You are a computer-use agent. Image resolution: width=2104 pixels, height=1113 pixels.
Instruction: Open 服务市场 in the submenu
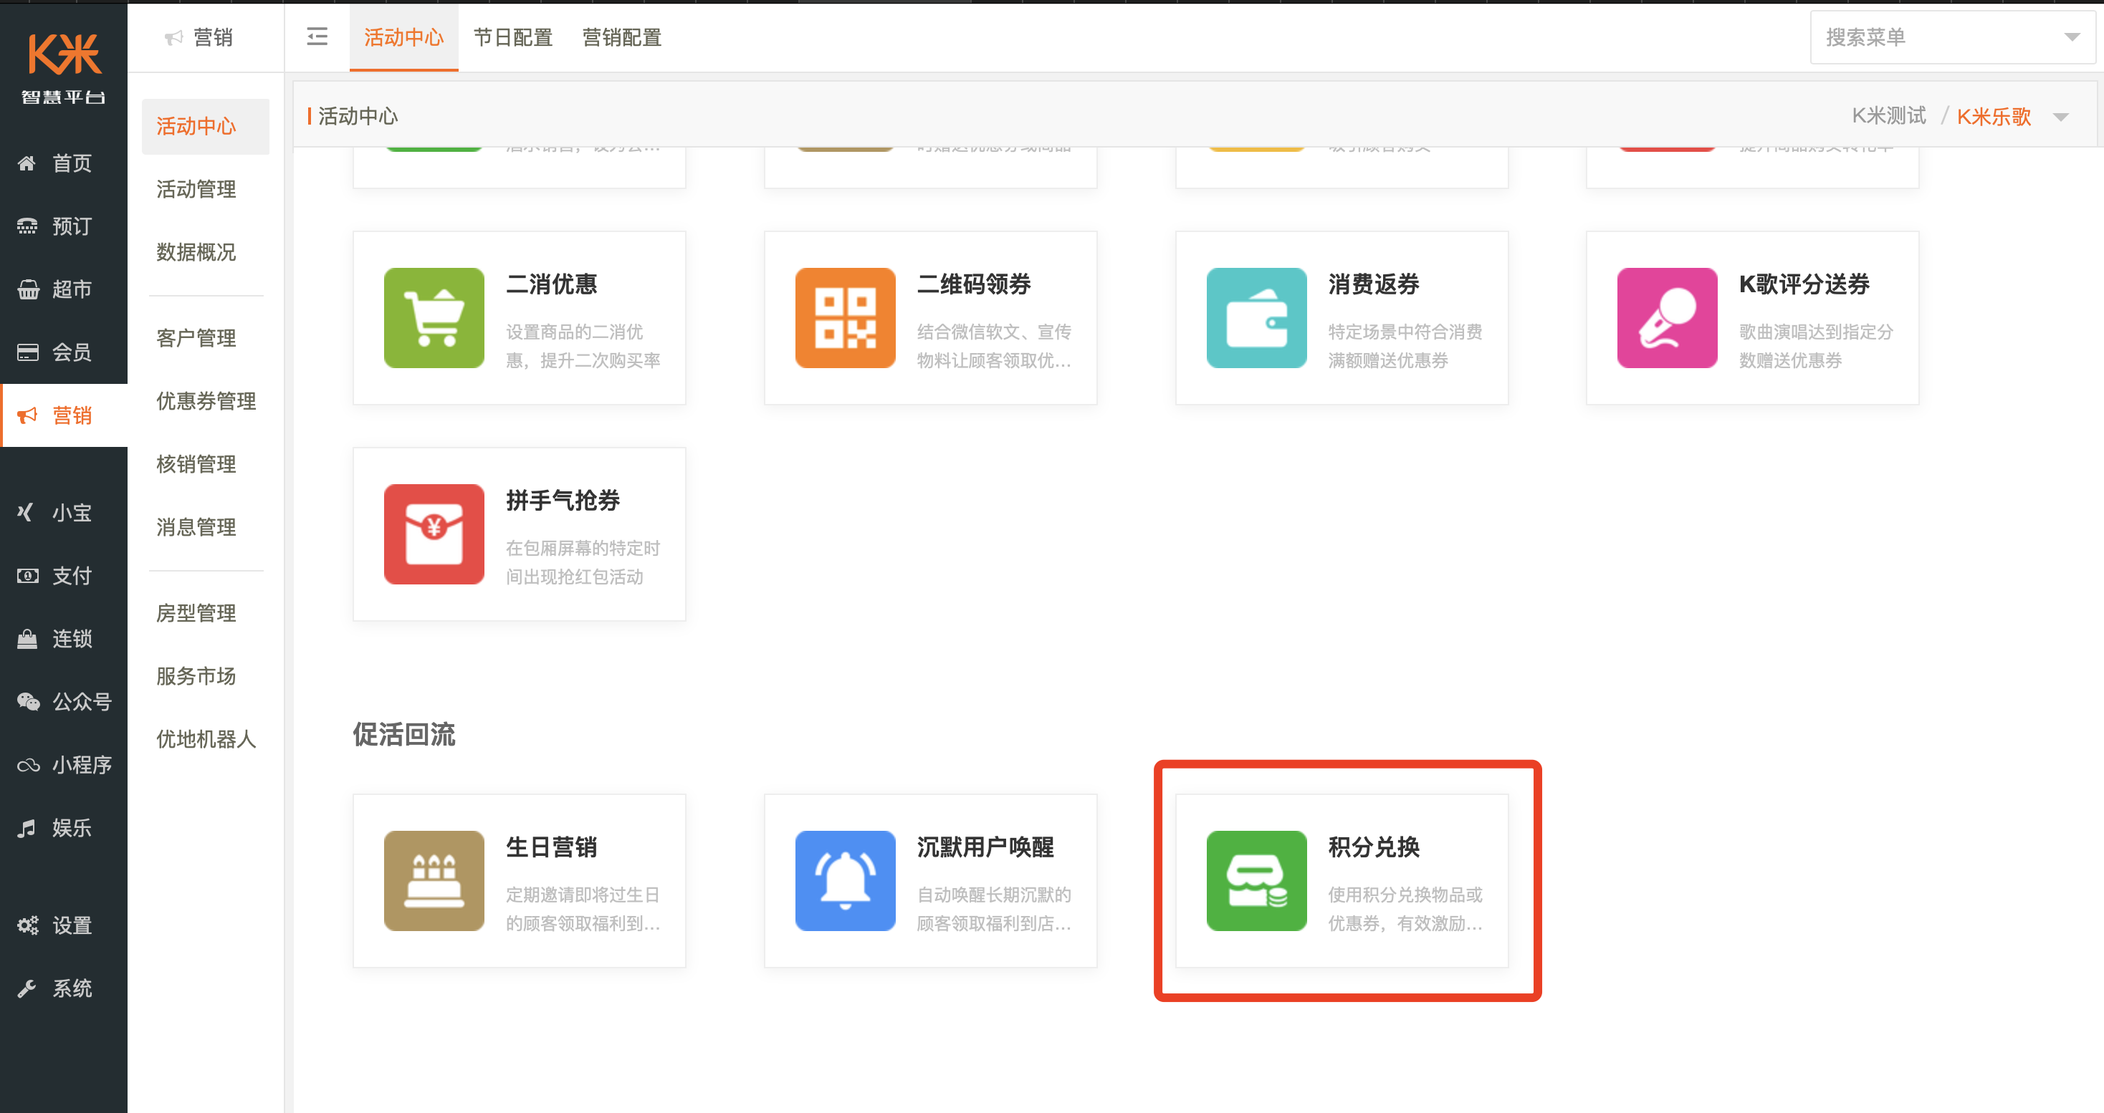click(196, 676)
